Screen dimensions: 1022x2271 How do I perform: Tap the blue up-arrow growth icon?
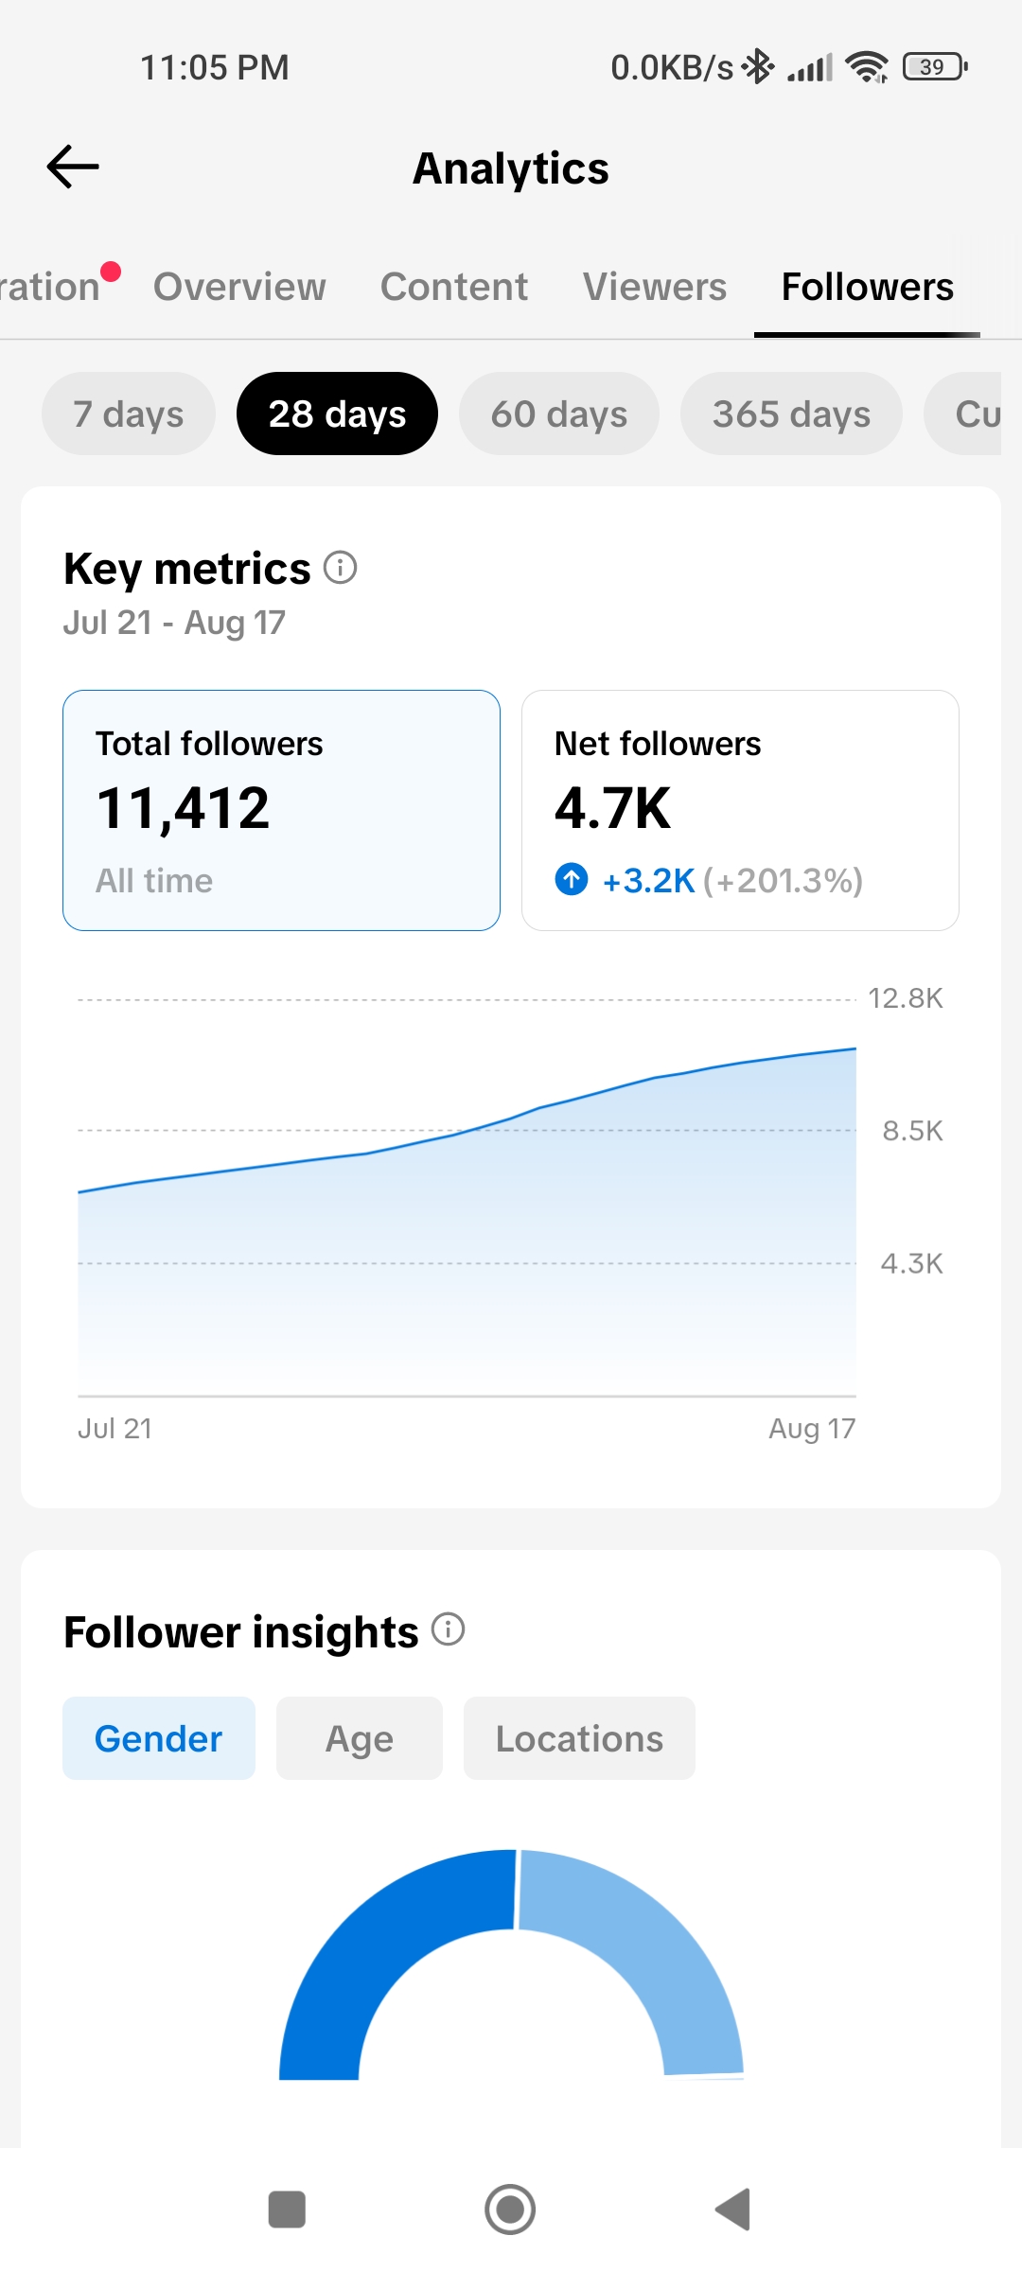click(572, 879)
